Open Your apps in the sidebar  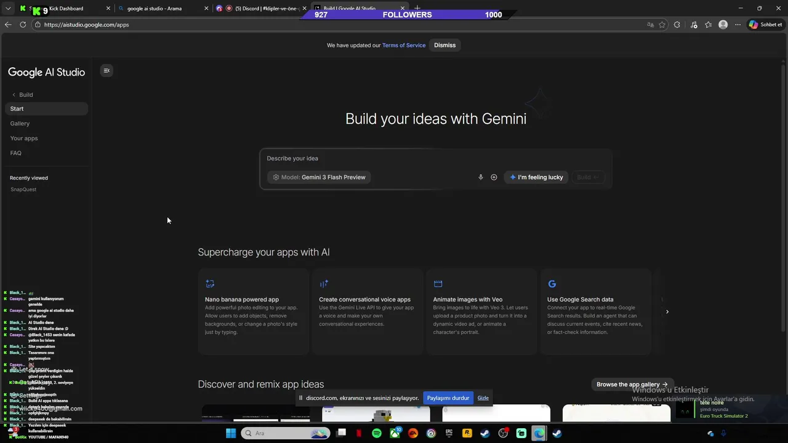pyautogui.click(x=24, y=138)
